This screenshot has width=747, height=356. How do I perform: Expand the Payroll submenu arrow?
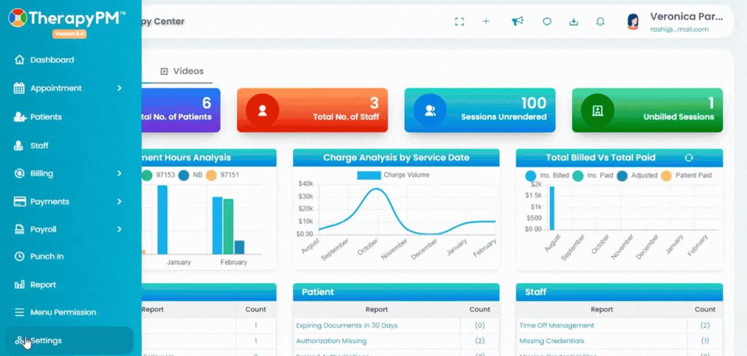tap(119, 230)
